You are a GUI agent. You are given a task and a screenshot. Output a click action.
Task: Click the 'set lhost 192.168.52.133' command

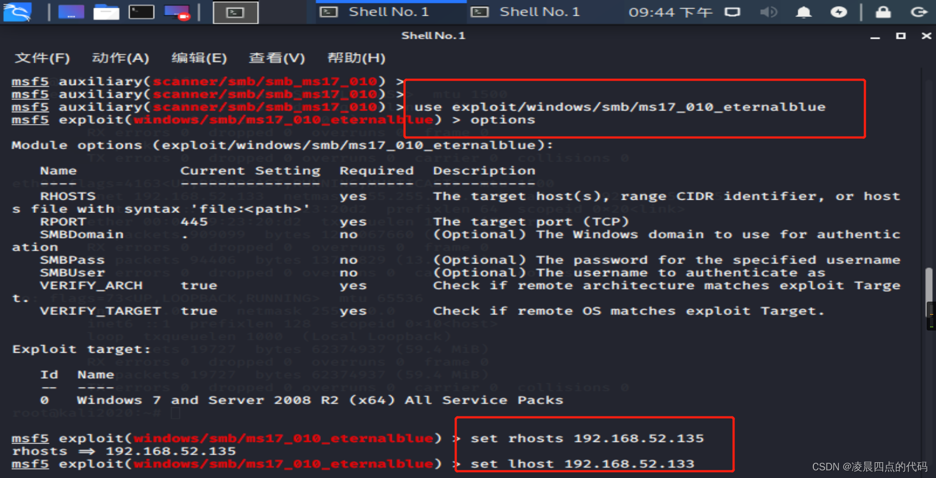582,464
